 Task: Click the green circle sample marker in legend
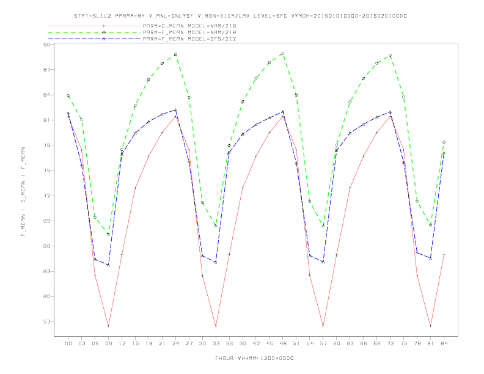click(x=104, y=32)
